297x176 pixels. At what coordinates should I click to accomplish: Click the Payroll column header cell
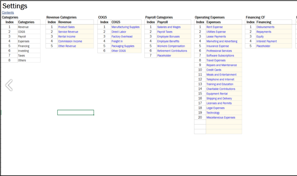(x=162, y=22)
